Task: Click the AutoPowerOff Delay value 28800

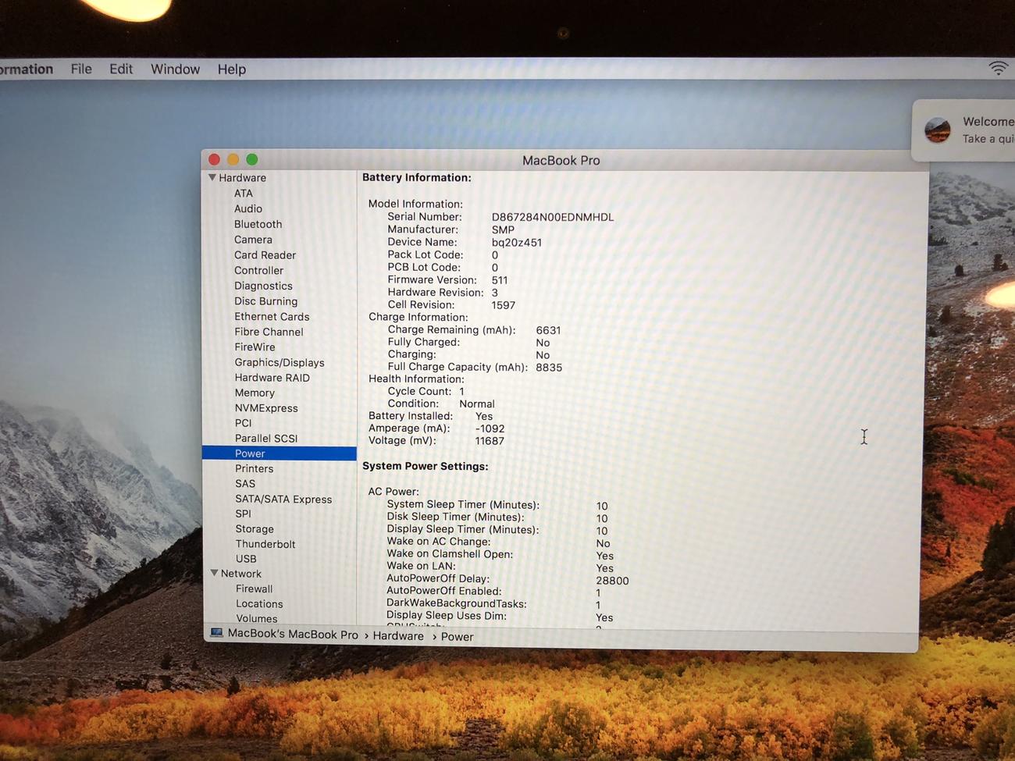Action: point(612,581)
